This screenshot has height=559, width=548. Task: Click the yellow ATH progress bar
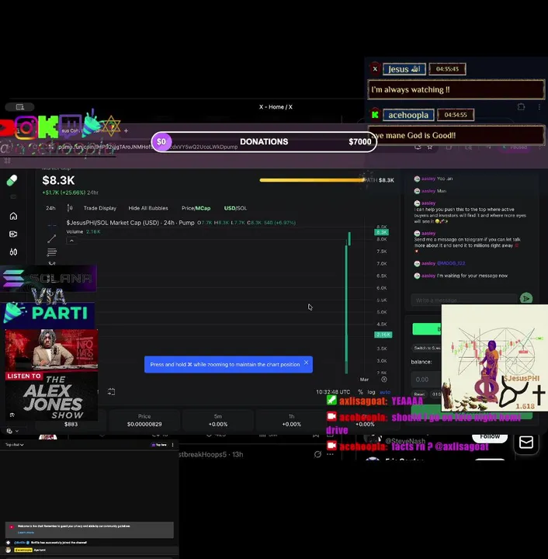click(x=312, y=180)
